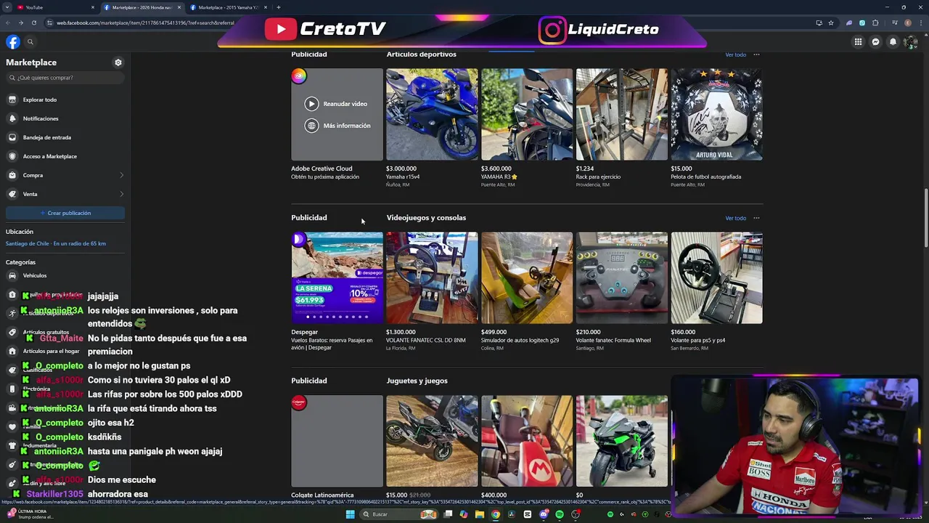
Task: Click Chrome icon in the taskbar
Action: [495, 514]
